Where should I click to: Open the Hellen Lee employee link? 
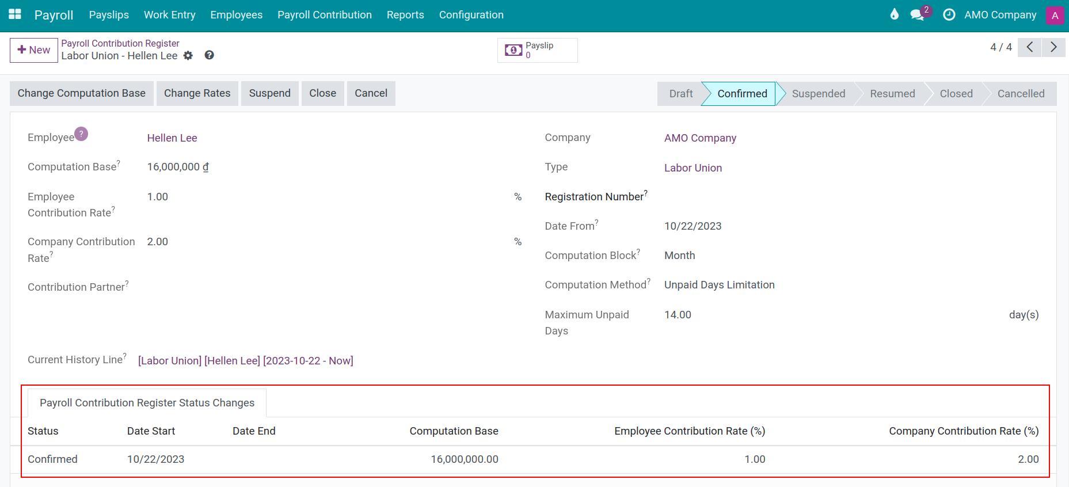172,138
